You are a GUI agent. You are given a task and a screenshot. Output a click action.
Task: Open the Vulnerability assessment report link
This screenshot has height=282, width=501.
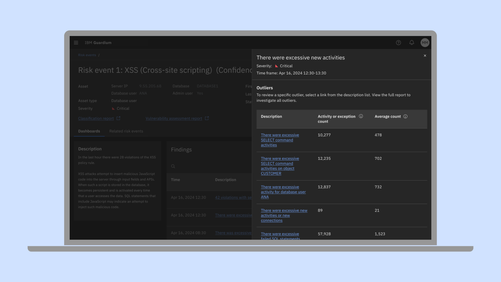[x=174, y=118]
